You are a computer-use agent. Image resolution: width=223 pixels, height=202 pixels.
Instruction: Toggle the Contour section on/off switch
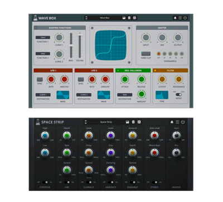click(x=45, y=182)
